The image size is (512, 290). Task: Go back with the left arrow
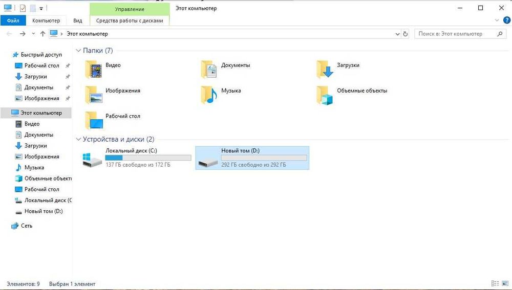(9, 34)
